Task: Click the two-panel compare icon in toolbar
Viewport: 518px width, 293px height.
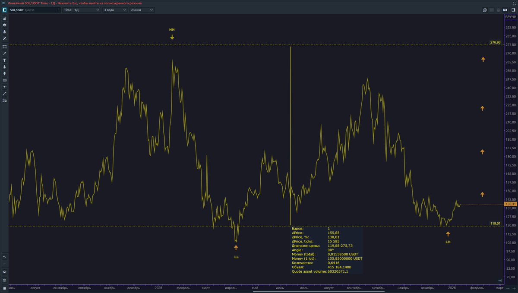Action: pyautogui.click(x=506, y=10)
